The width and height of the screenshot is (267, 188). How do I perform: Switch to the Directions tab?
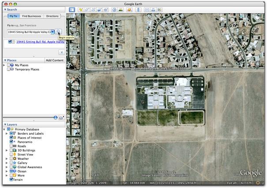click(52, 16)
